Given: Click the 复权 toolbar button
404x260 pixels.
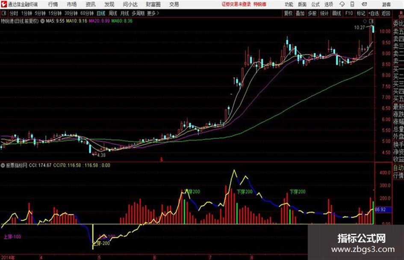Looking at the screenshot, I should click(x=288, y=13).
